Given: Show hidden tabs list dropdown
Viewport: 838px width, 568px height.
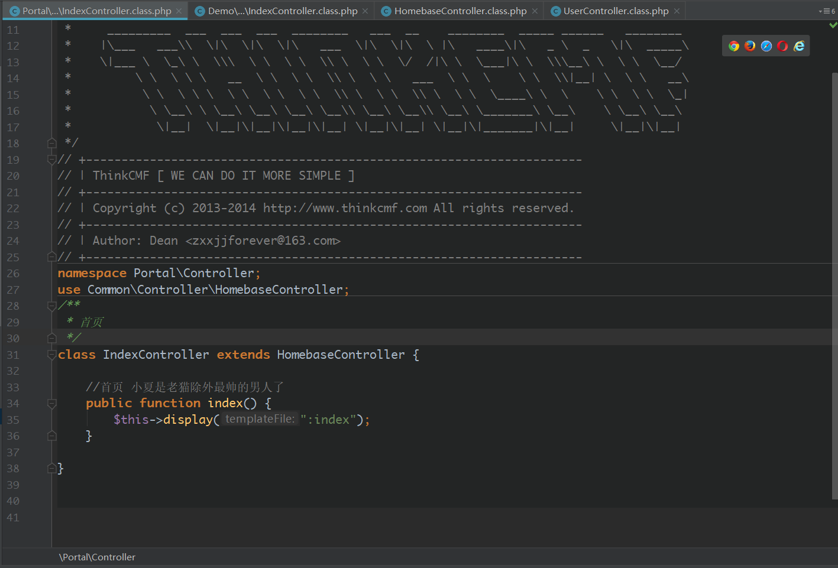Looking at the screenshot, I should point(827,11).
